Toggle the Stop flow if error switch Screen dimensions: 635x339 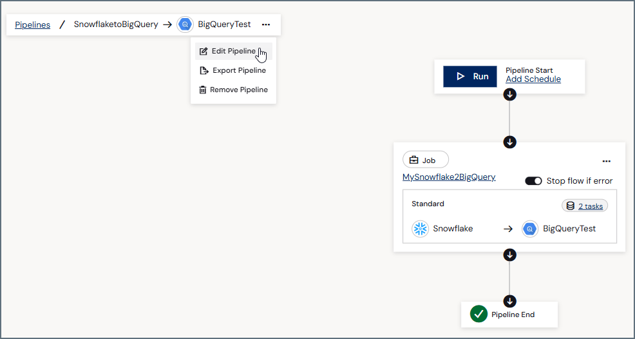(x=533, y=181)
